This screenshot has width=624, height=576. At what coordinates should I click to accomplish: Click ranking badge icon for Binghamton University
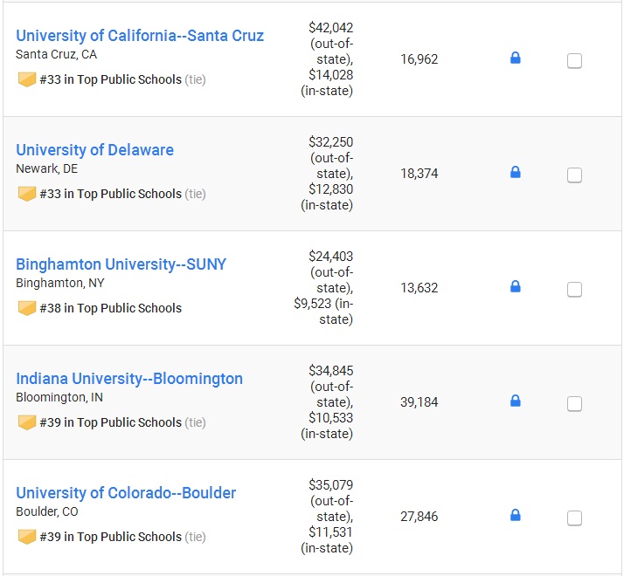(x=27, y=308)
